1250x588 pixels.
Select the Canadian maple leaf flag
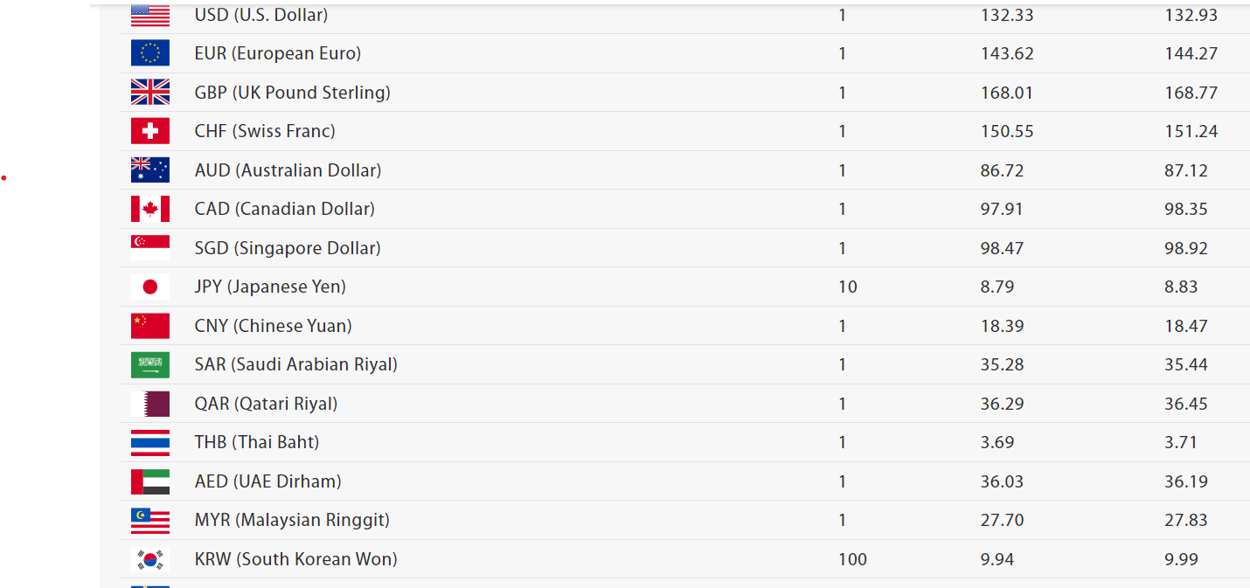pyautogui.click(x=150, y=209)
